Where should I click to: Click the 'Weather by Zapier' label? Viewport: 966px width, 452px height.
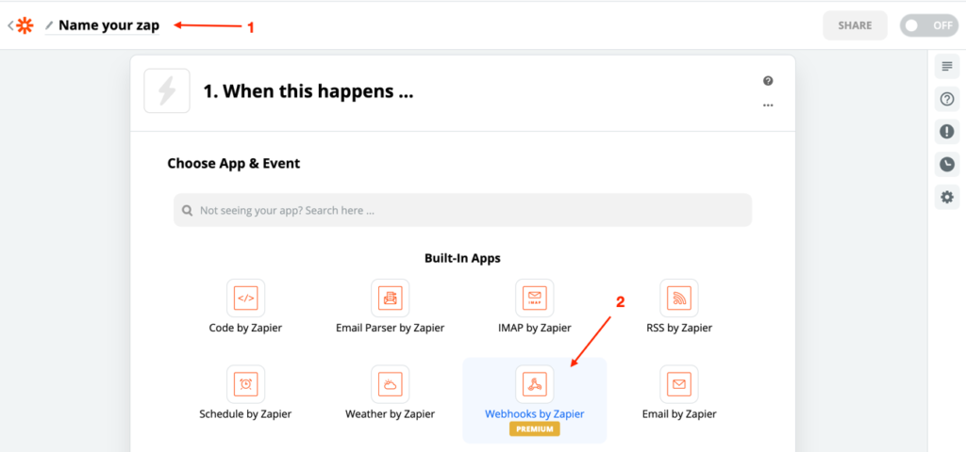click(390, 414)
